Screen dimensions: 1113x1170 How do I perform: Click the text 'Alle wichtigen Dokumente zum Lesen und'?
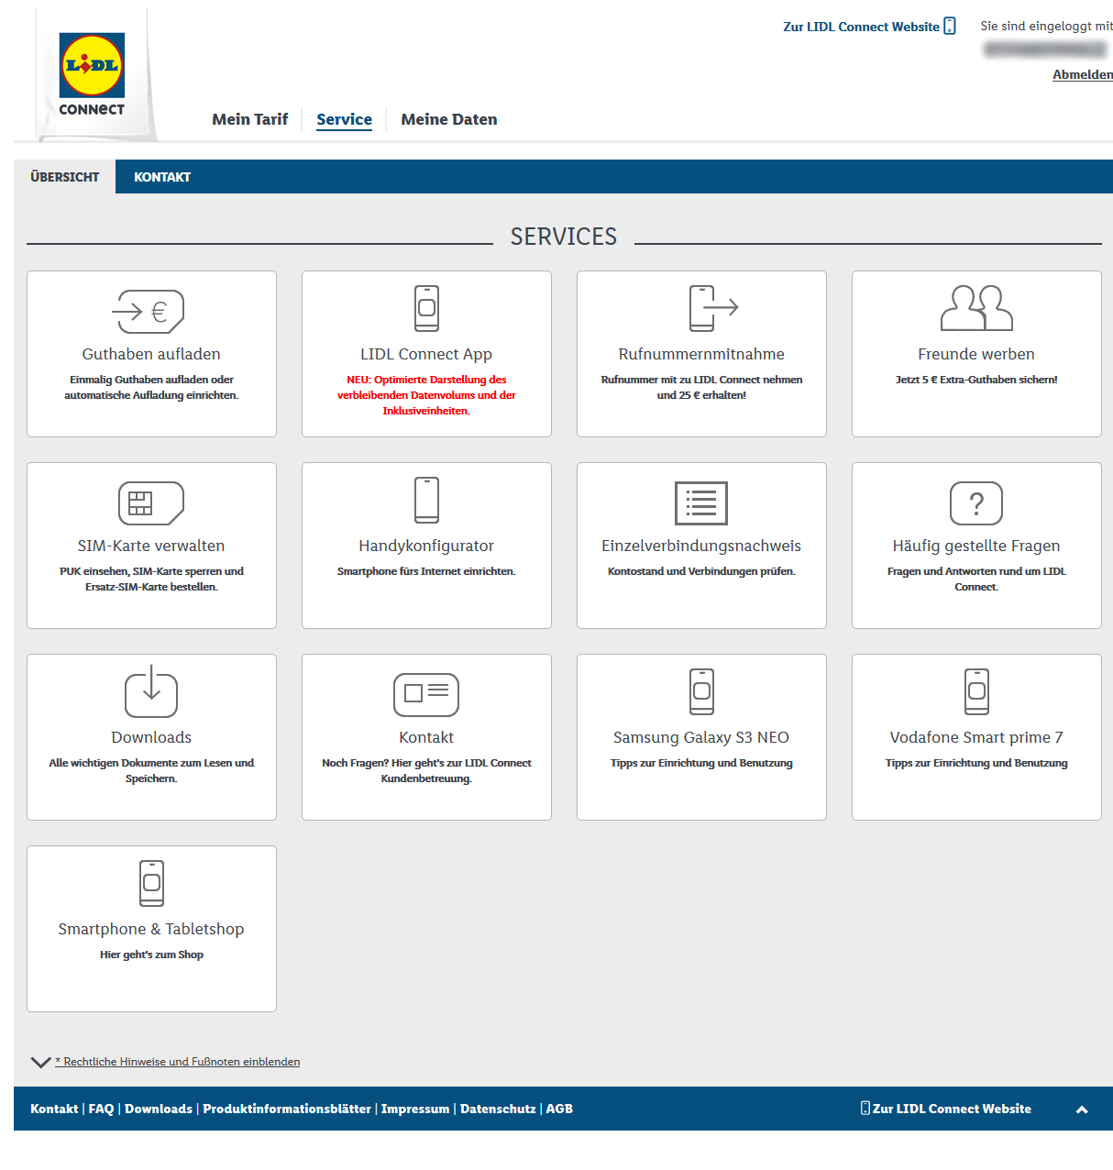click(151, 763)
